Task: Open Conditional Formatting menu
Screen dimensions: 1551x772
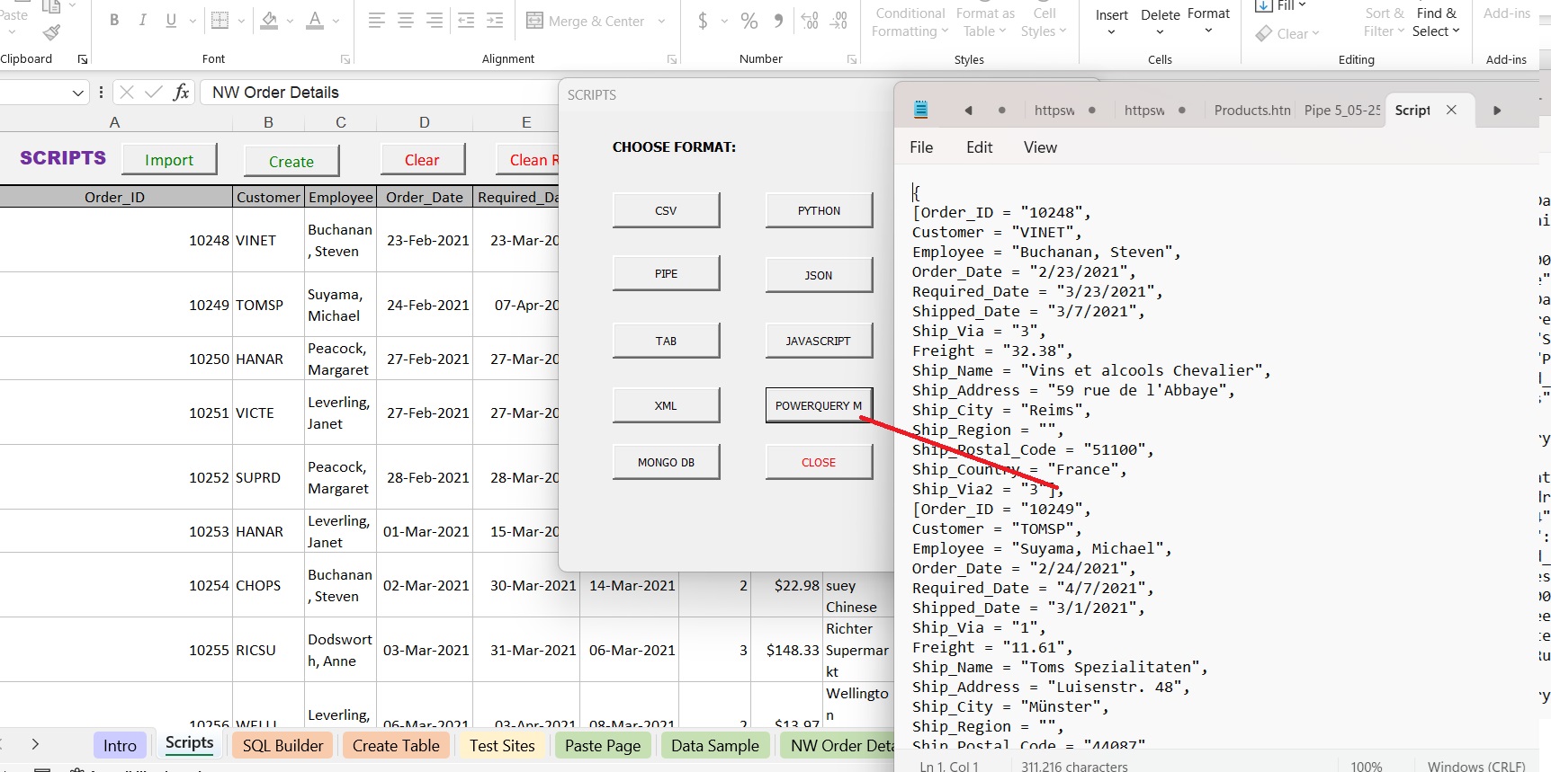Action: [x=910, y=22]
